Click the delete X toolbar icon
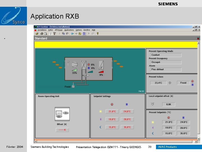The height and width of the screenshot is (152, 202). pos(89,34)
